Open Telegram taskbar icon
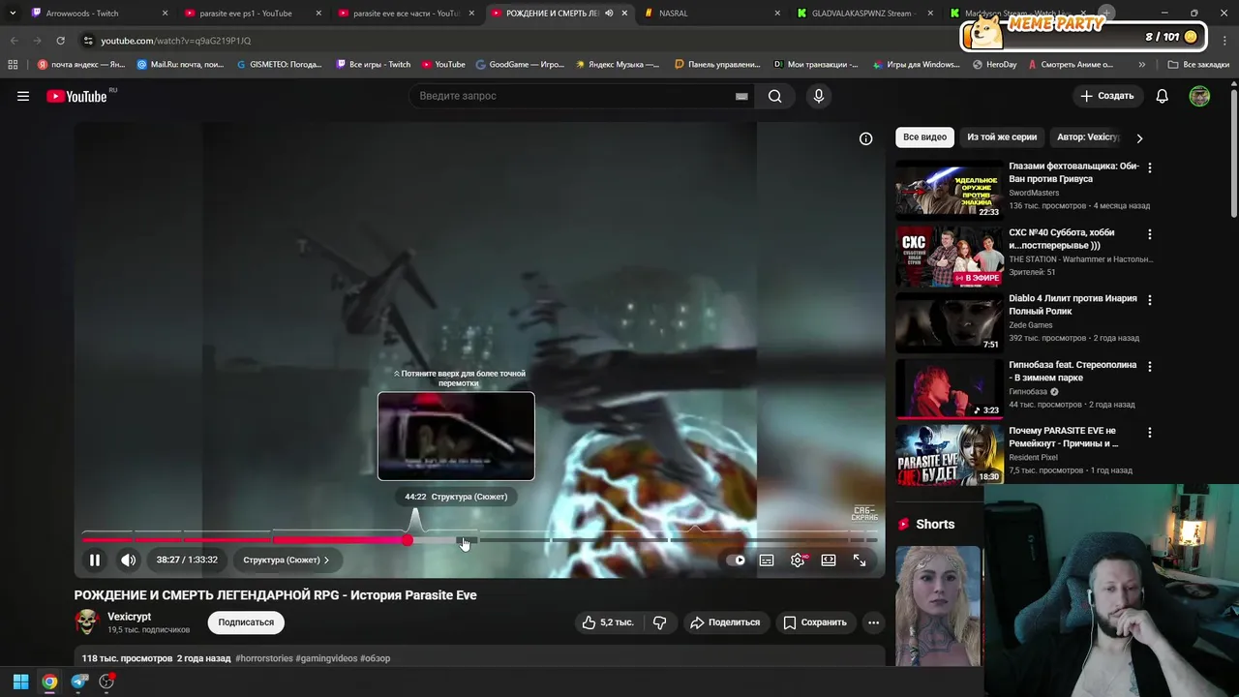This screenshot has width=1239, height=697. [x=79, y=682]
